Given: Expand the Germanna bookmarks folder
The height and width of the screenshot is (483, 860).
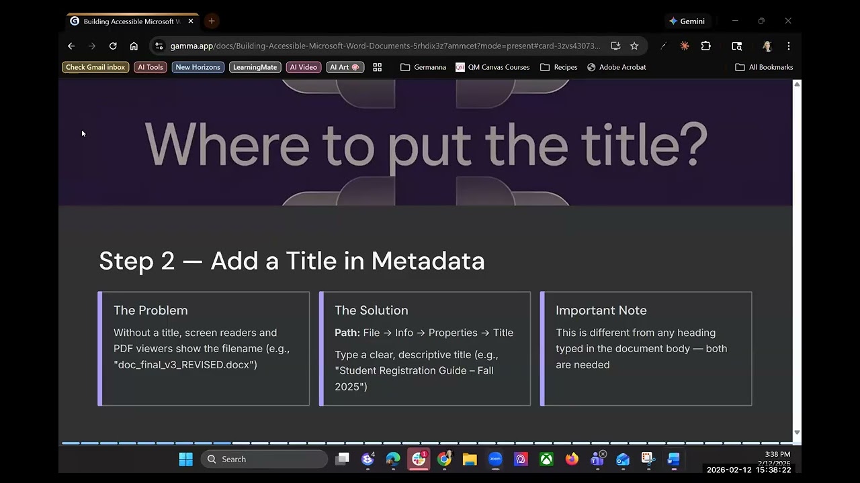Looking at the screenshot, I should coord(423,67).
